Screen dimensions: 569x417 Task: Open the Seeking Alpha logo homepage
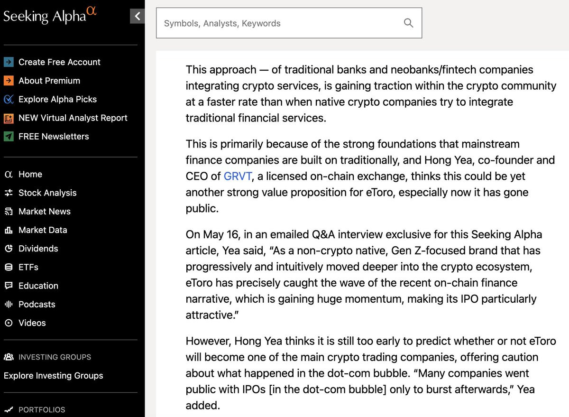click(x=50, y=15)
